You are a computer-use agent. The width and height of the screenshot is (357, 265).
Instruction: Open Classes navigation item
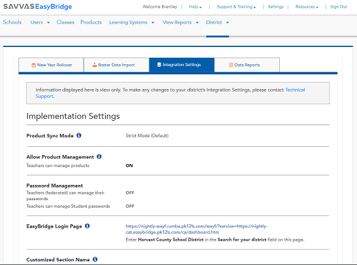coord(65,22)
